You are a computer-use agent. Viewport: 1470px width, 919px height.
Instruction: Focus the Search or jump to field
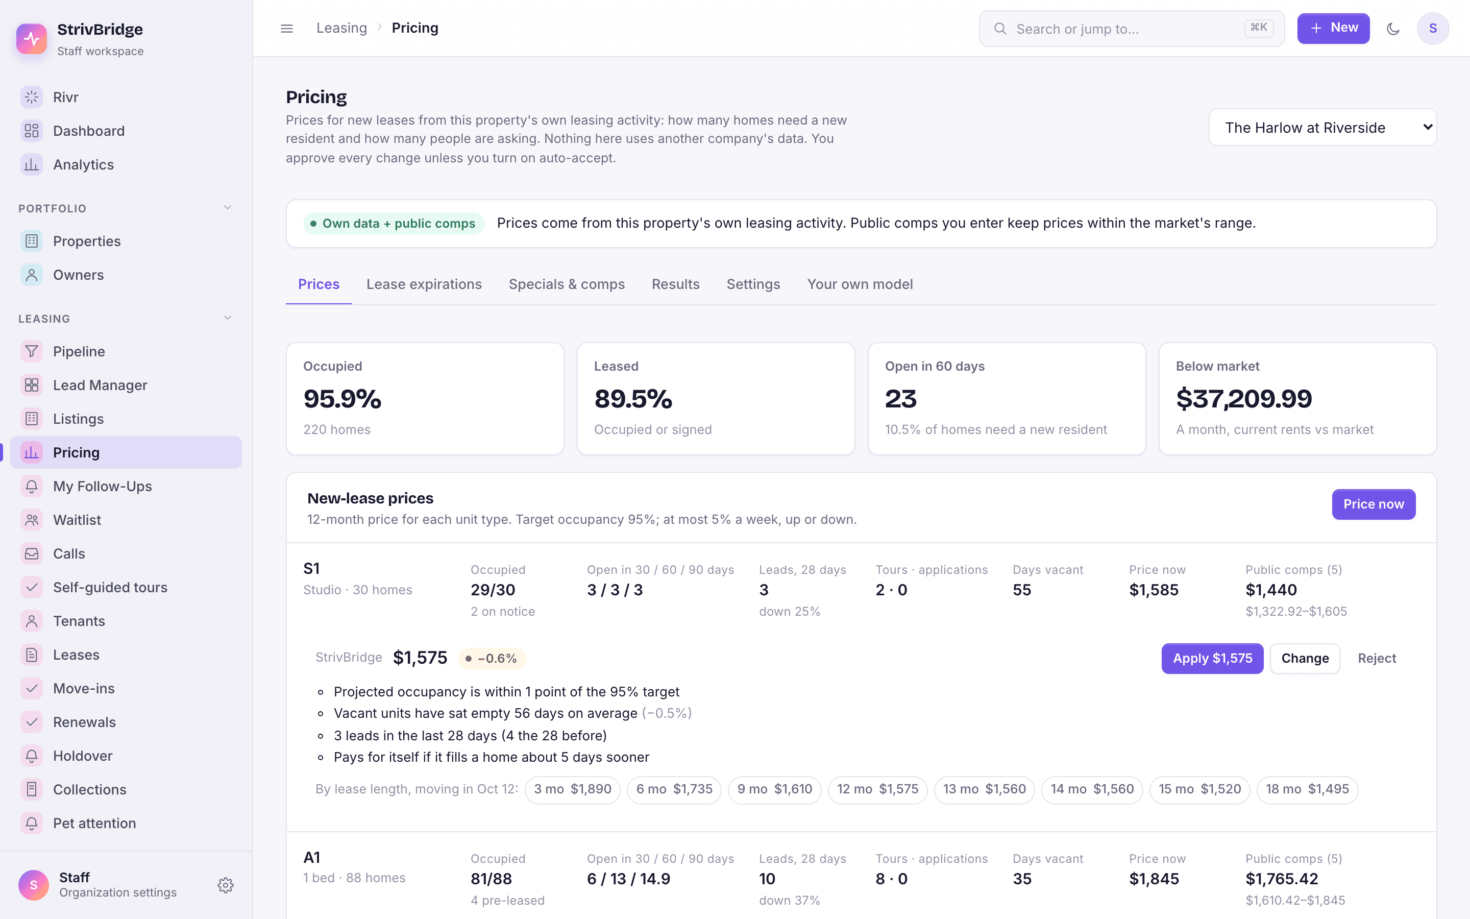tap(1132, 29)
